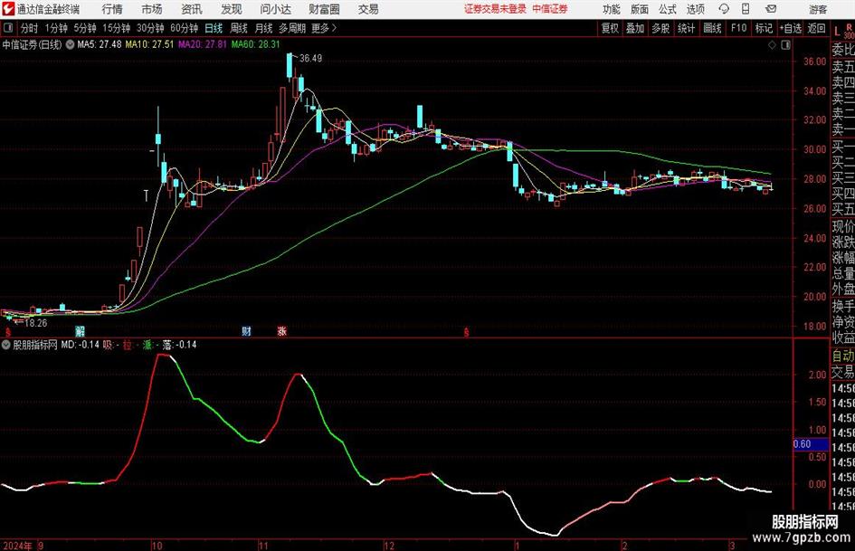Open the 问小达 menu

click(276, 9)
